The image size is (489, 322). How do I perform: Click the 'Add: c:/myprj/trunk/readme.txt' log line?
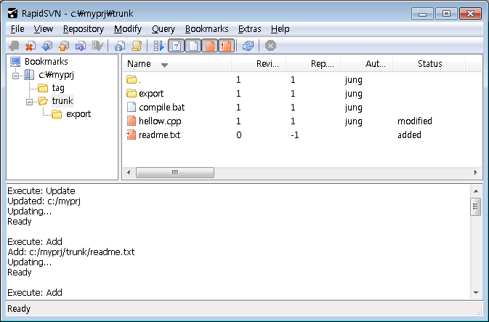click(71, 251)
